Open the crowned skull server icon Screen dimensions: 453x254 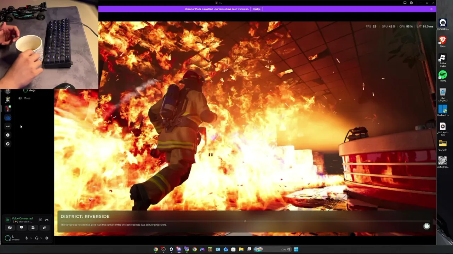[8, 100]
